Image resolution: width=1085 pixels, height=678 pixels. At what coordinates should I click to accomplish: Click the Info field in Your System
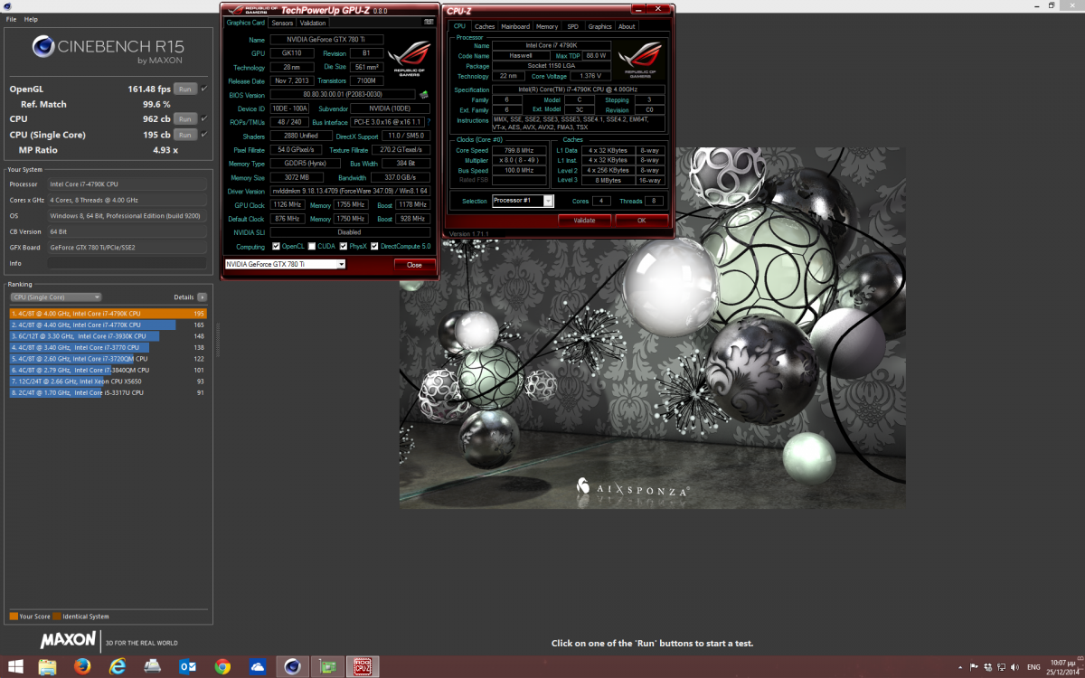[x=127, y=263]
